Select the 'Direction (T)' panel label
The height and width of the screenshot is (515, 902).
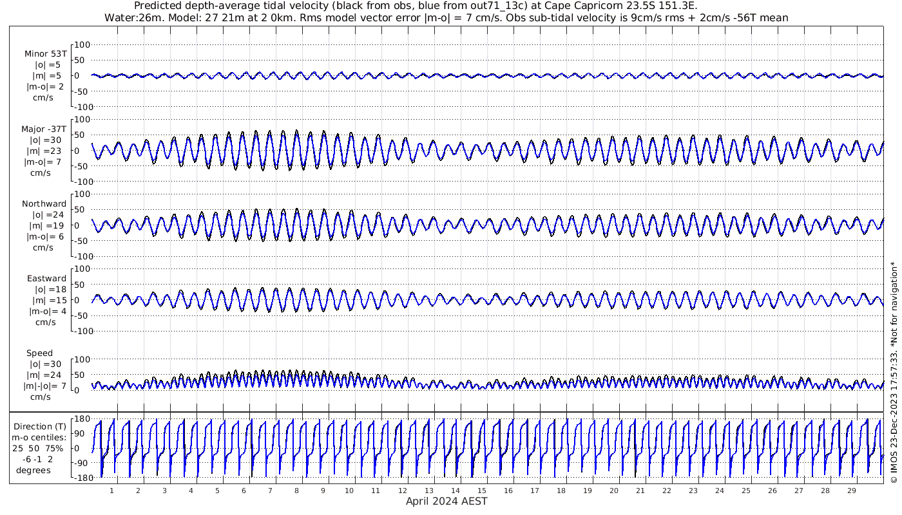click(x=40, y=426)
